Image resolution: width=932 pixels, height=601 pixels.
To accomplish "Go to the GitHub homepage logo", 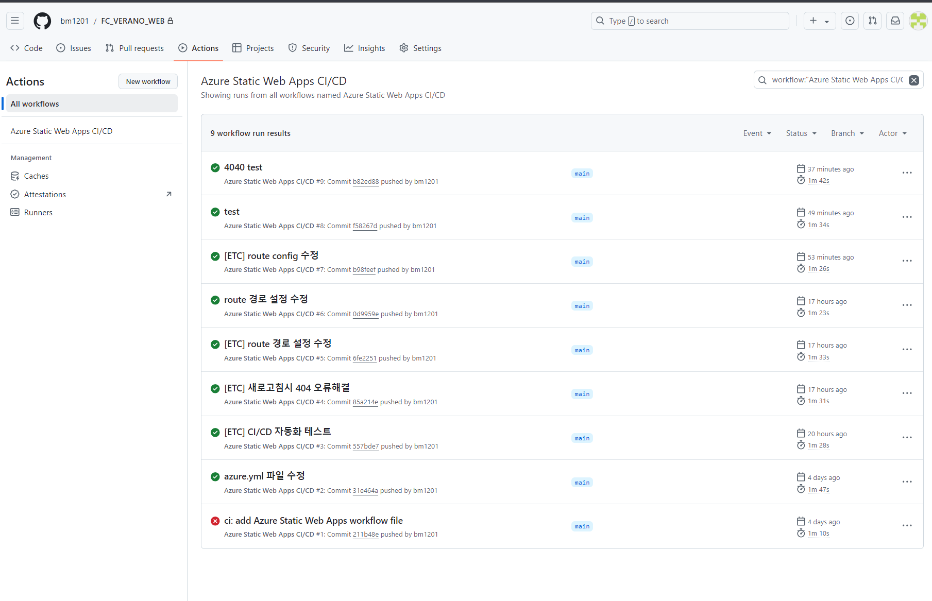I will tap(42, 21).
